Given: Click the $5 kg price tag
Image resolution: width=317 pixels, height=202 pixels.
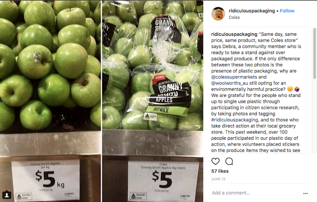Looking at the screenshot, I should click(45, 180).
